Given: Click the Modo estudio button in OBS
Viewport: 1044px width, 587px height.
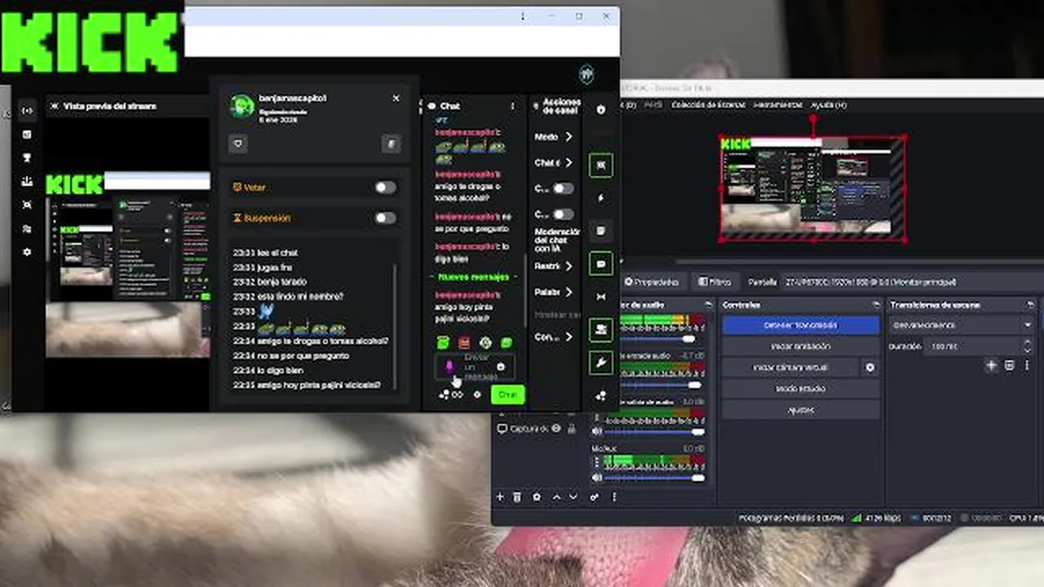Looking at the screenshot, I should coord(800,389).
